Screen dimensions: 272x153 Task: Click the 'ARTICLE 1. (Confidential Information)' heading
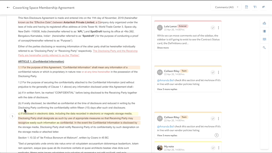(x=41, y=61)
